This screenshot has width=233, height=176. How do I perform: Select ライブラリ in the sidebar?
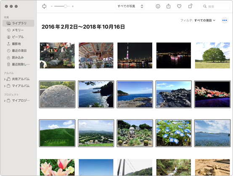pos(18,23)
